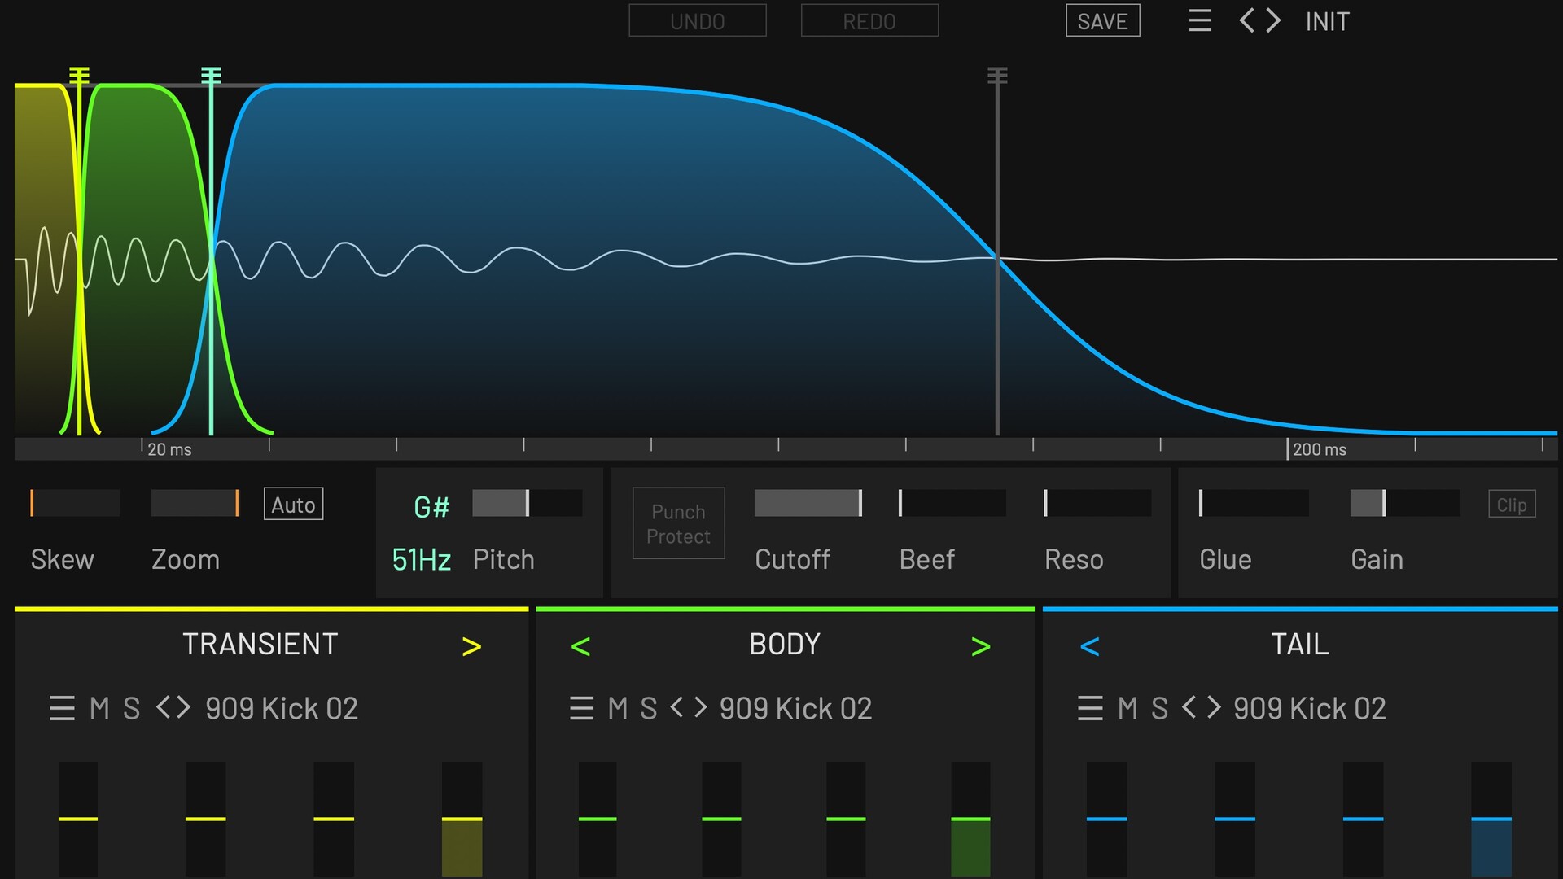Enable the Auto zoom button
The height and width of the screenshot is (879, 1563).
click(x=293, y=505)
